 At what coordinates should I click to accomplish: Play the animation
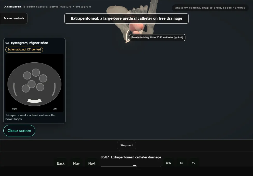(x=76, y=163)
